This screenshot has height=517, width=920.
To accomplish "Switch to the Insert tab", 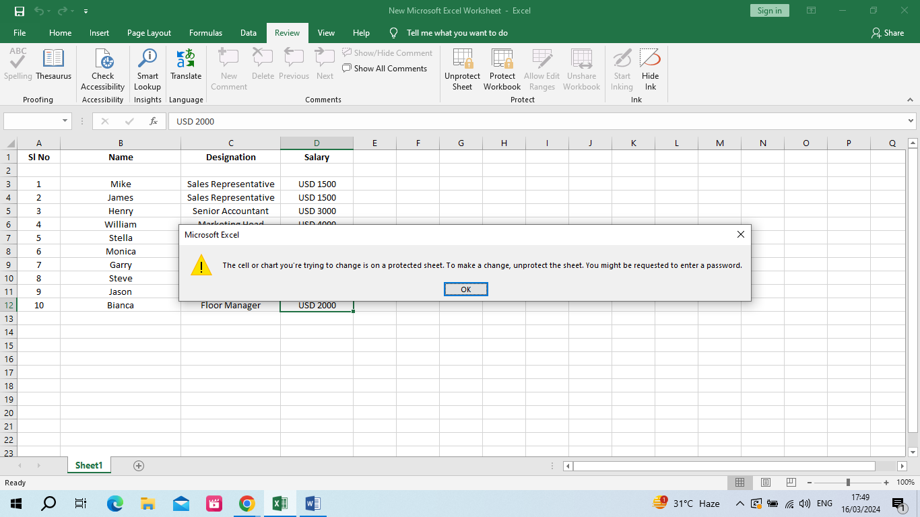I will click(99, 33).
